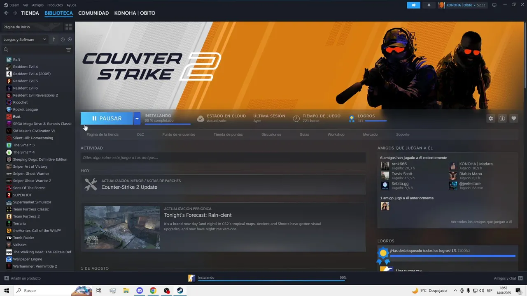Open the Ayuda menu
527x296 pixels.
pyautogui.click(x=72, y=5)
